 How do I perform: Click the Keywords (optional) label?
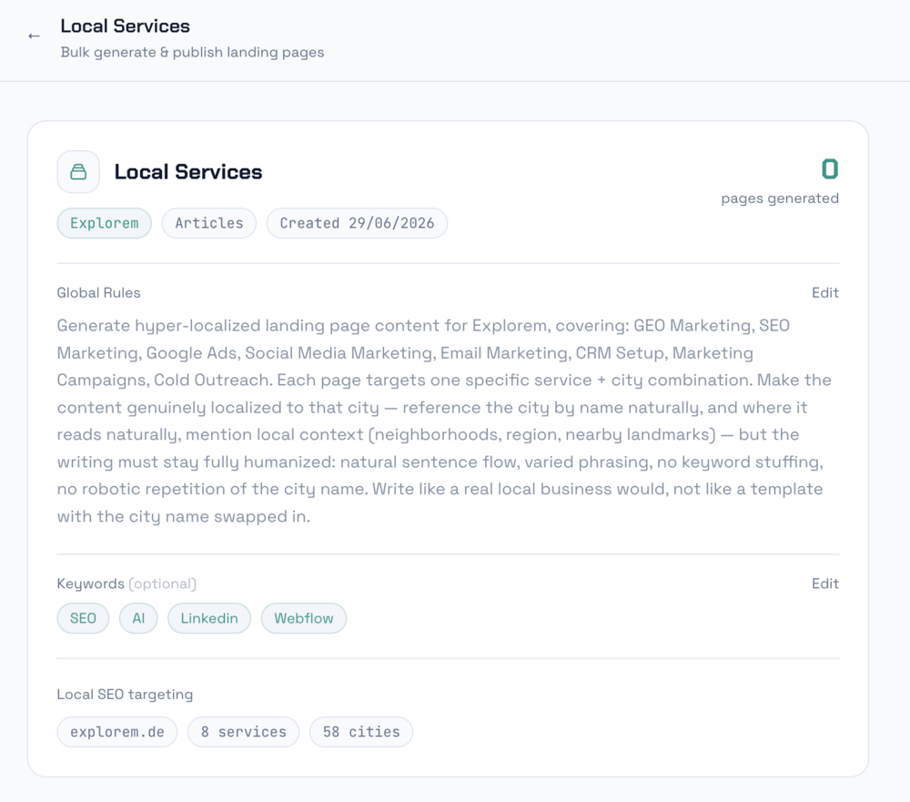(126, 584)
